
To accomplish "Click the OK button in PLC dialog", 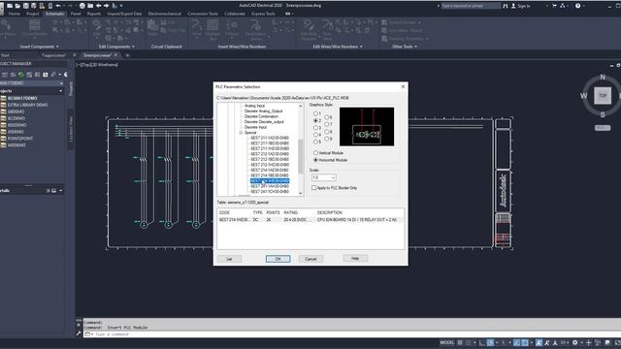I will 278,259.
